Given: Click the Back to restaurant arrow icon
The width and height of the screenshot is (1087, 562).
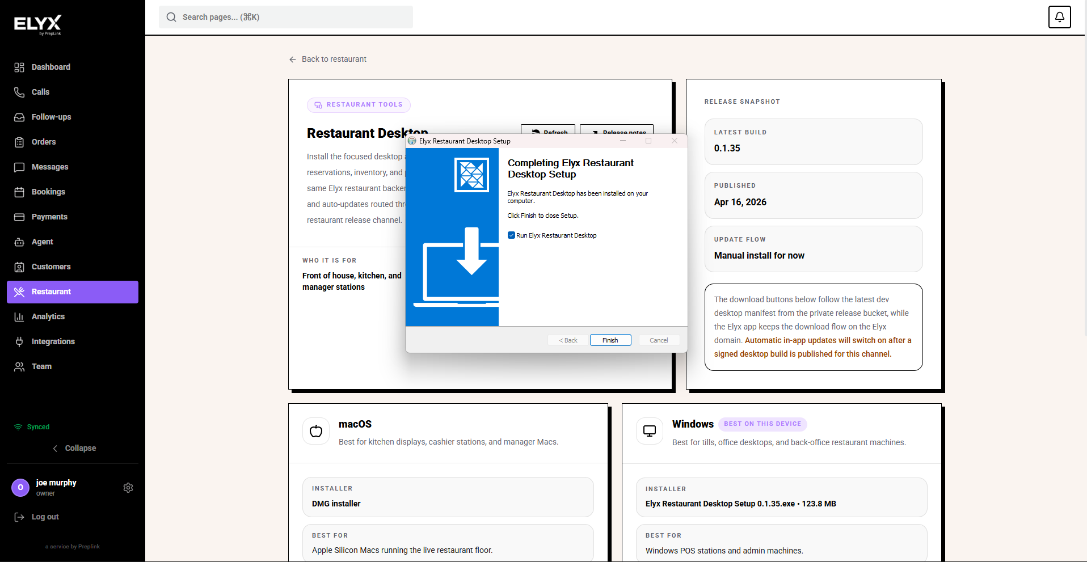Looking at the screenshot, I should click(293, 60).
